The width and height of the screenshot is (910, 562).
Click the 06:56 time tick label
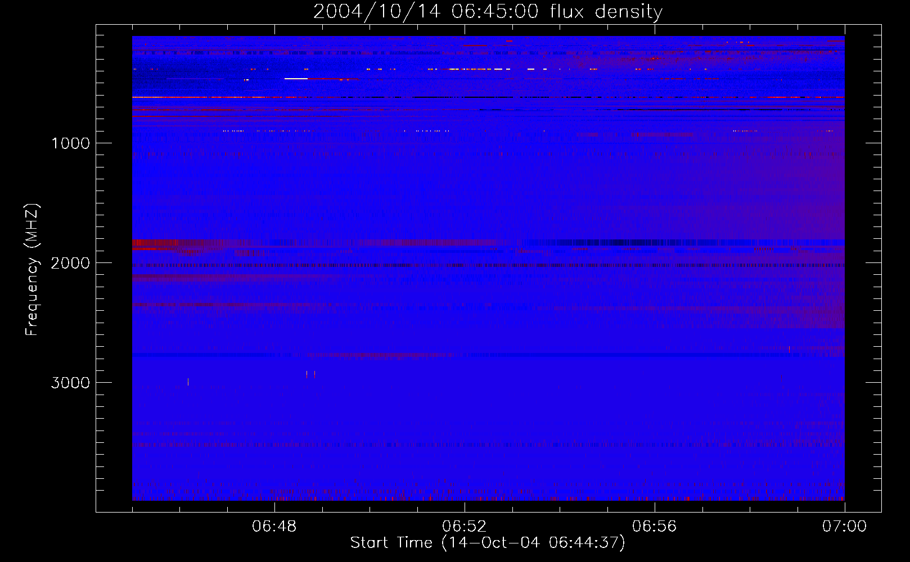[x=655, y=527]
